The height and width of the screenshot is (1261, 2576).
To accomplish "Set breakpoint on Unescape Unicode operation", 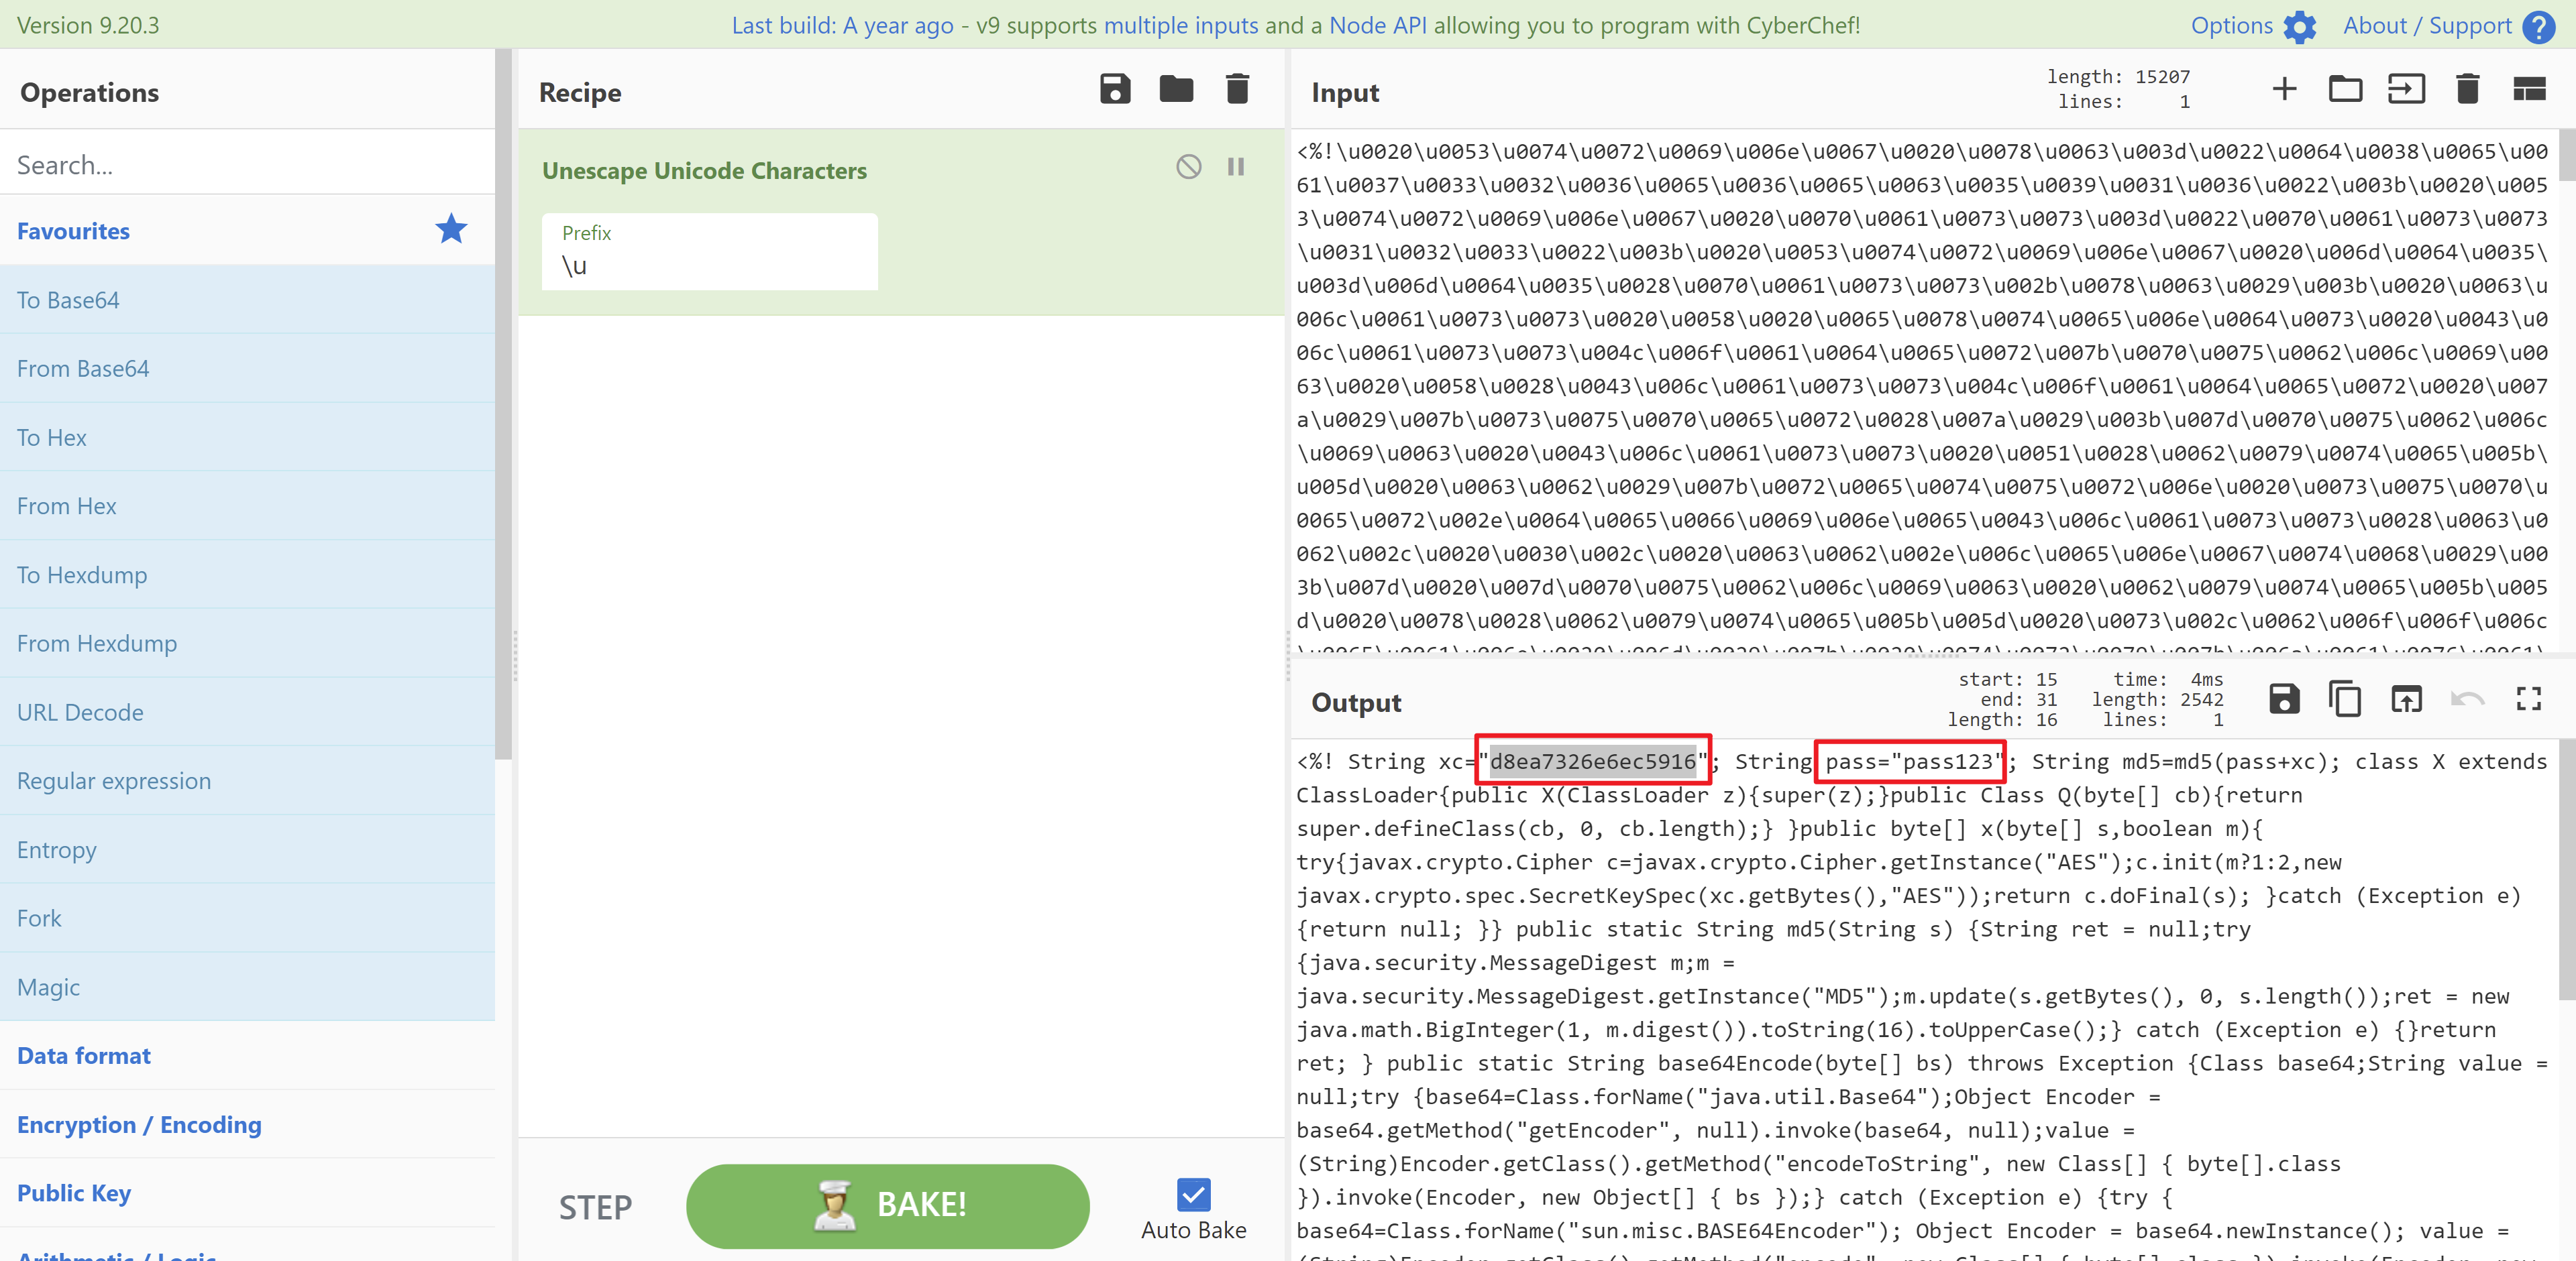I will [x=1236, y=167].
